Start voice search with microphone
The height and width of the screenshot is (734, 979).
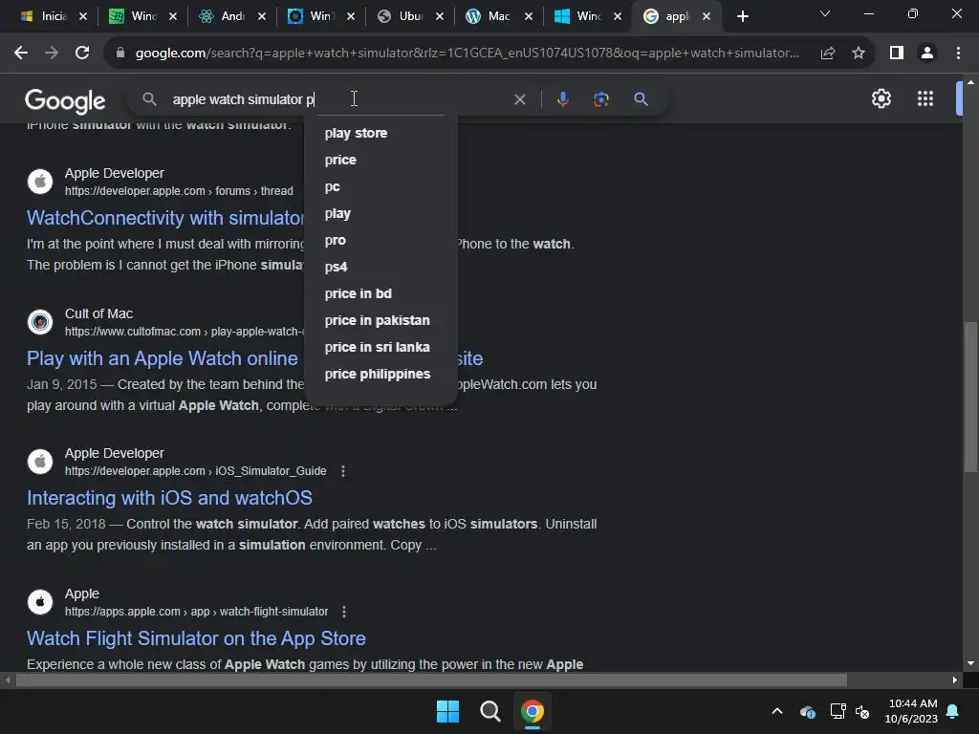tap(562, 99)
